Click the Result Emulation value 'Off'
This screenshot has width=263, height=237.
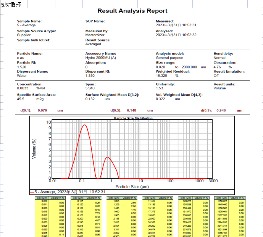click(216, 76)
